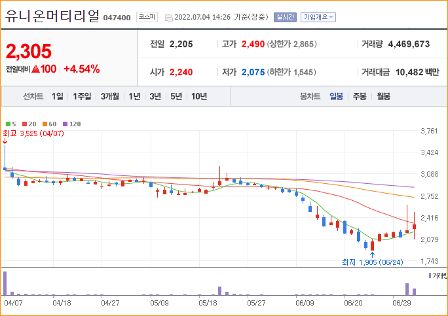Screen dimensions: 448x316
Task: Click the 코스피 market label
Action: (147, 17)
